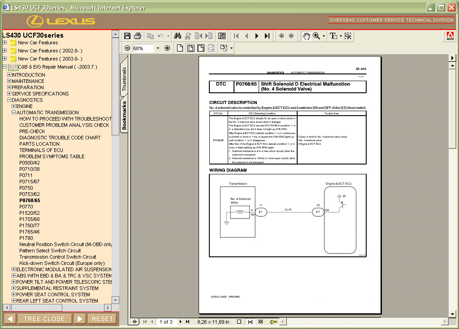Select the Graphics Select tool

pyautogui.click(x=348, y=36)
